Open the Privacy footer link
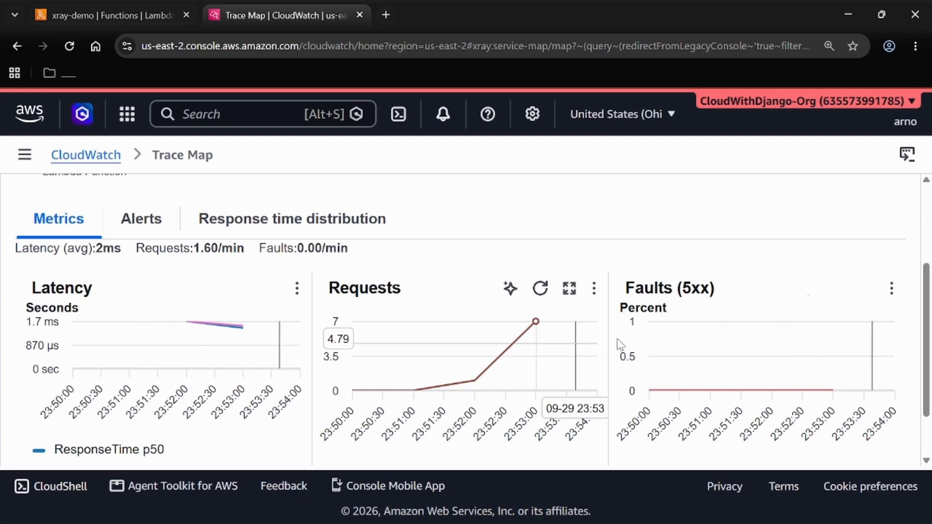 coord(724,486)
